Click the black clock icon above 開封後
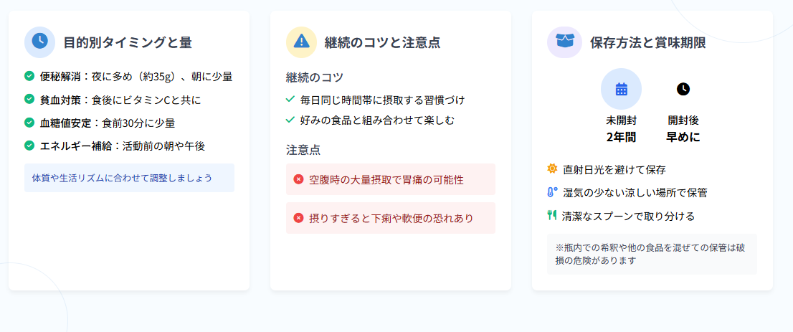This screenshot has width=793, height=332. [x=683, y=89]
